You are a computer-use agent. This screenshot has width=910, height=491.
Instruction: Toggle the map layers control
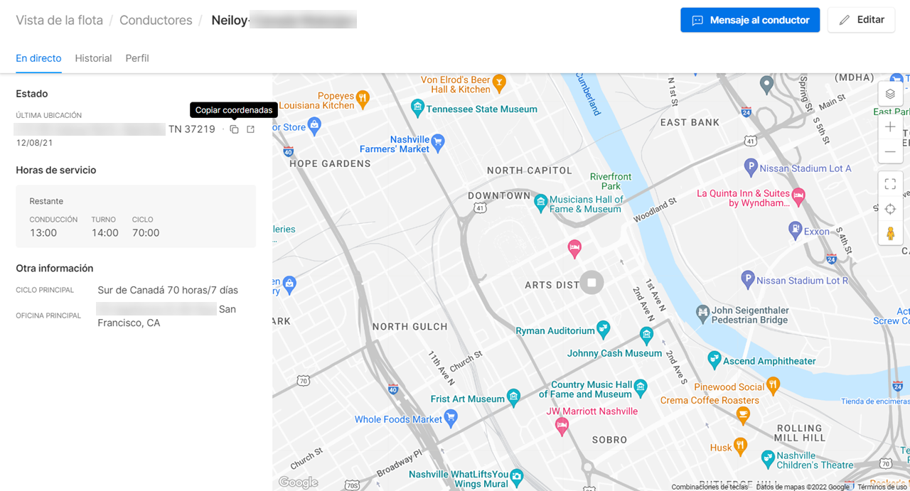point(890,93)
